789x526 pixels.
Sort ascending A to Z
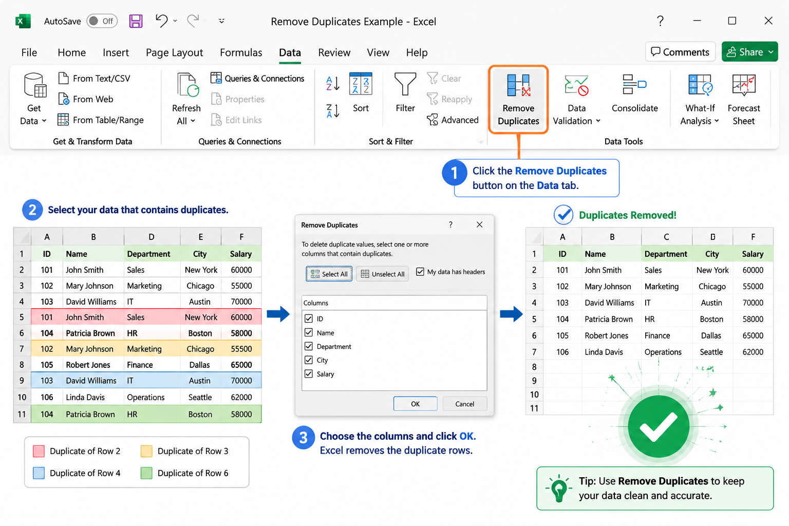pos(333,83)
